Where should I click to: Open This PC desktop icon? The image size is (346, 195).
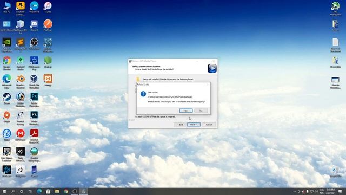[6, 8]
